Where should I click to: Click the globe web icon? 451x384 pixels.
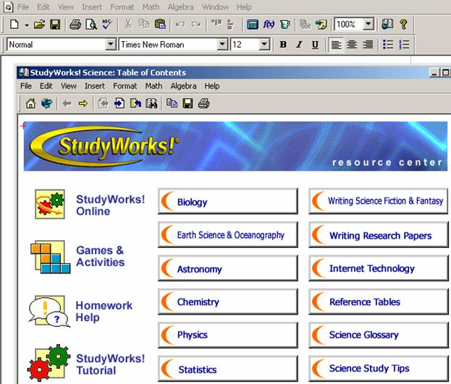point(46,103)
